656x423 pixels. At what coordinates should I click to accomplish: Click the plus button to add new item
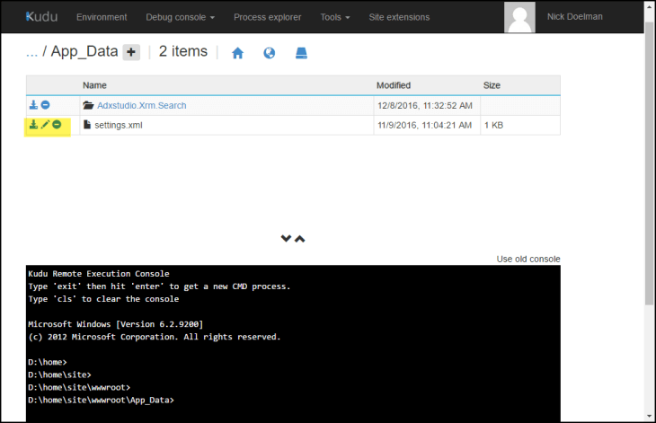click(x=131, y=52)
